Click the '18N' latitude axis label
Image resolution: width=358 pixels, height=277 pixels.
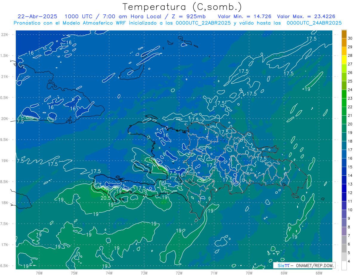(5, 203)
